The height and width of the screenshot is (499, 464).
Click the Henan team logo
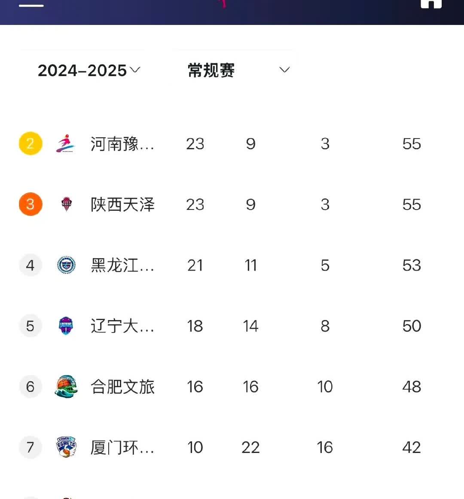[66, 144]
